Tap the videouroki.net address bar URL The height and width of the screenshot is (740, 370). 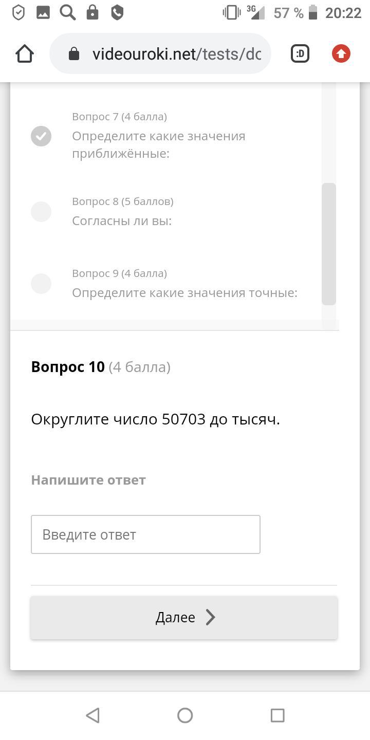(176, 54)
